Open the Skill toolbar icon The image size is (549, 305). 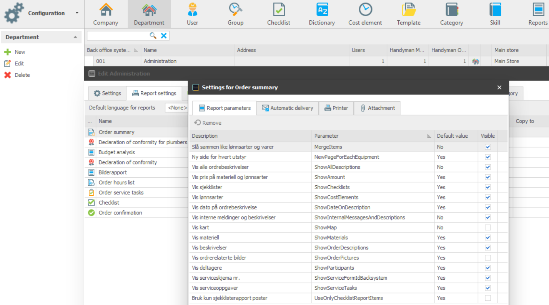tap(495, 10)
